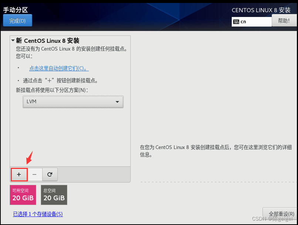Click the reload storage configuration icon
298x225 pixels.
click(x=50, y=174)
